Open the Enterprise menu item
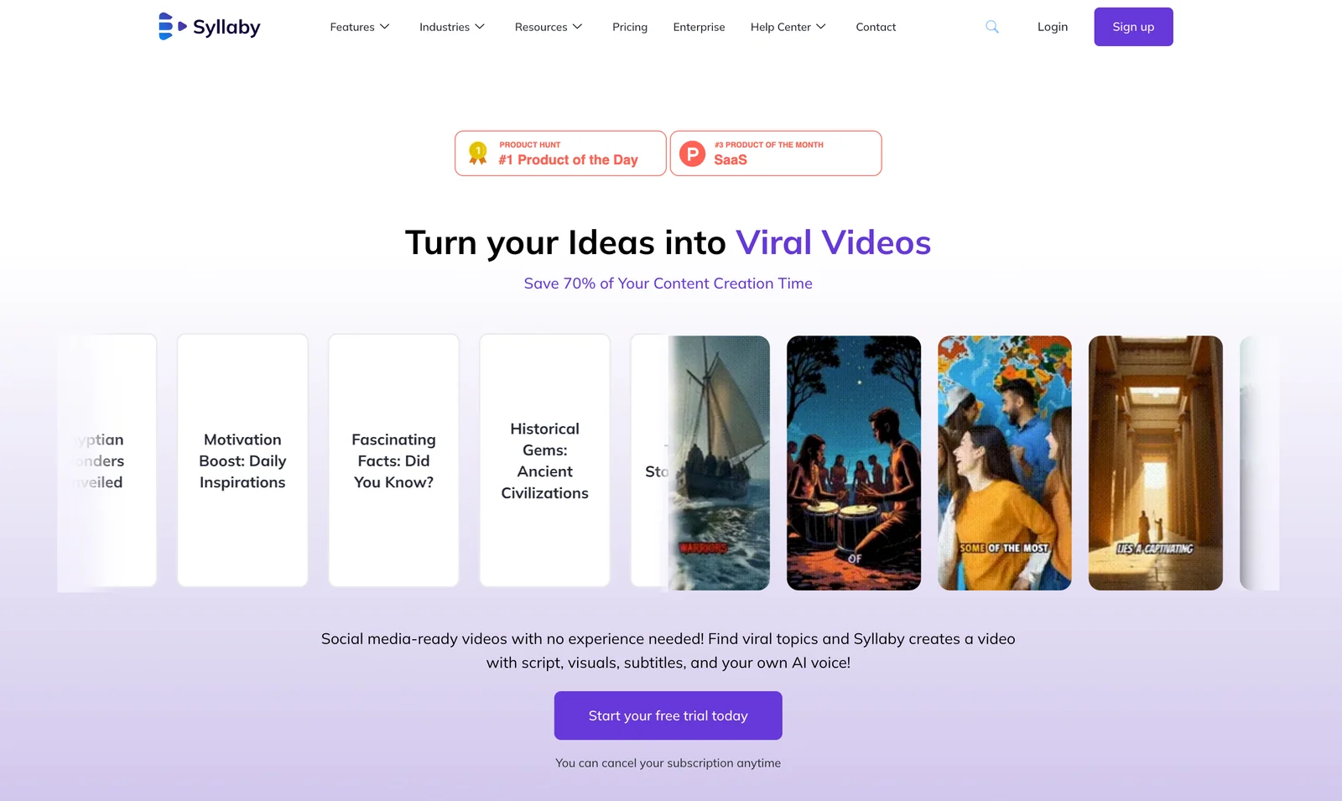This screenshot has width=1342, height=801. point(699,27)
